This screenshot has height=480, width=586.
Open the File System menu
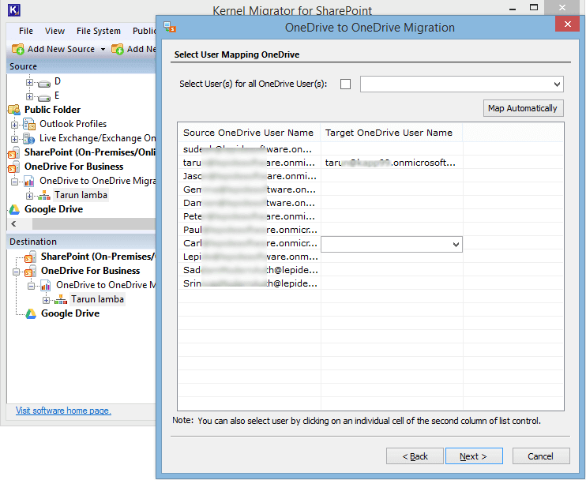[98, 31]
